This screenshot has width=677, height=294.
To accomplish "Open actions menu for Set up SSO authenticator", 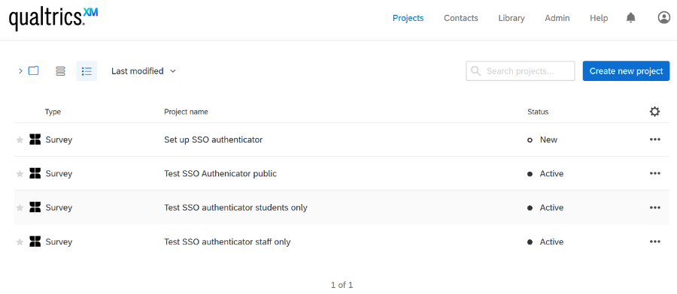I will 654,139.
